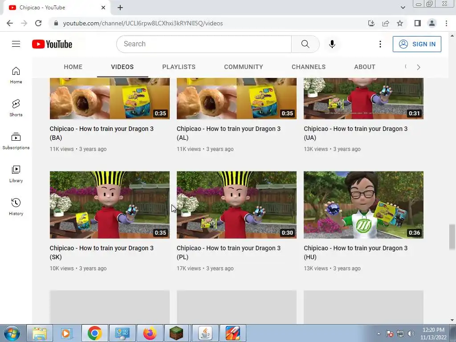
Task: Open Java icon on taskbar
Action: (205, 333)
